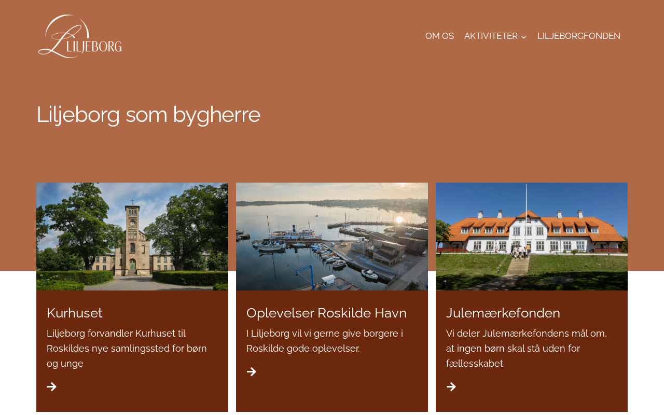Click the Kurhuset description text
This screenshot has height=415, width=664.
127,349
